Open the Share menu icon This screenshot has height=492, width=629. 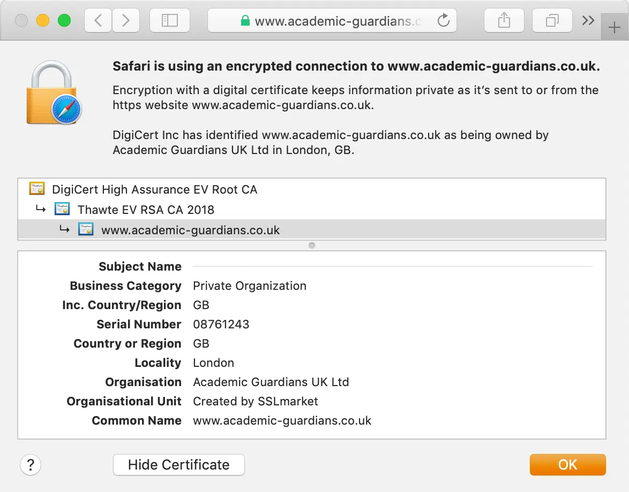(x=504, y=20)
